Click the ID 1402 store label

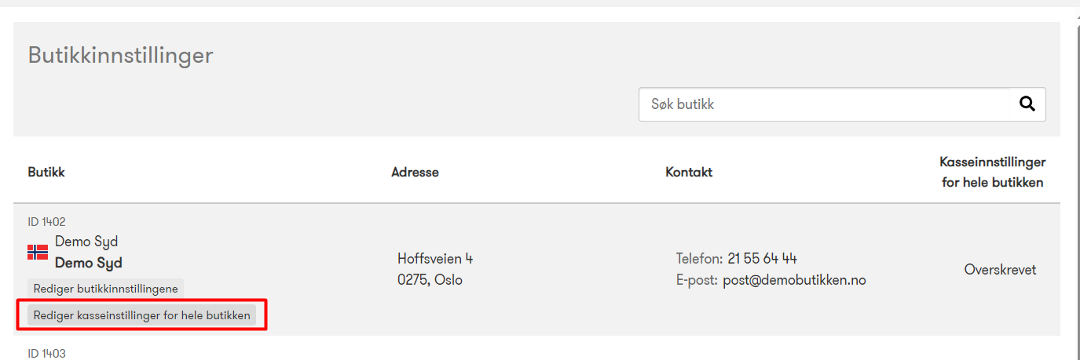point(47,222)
